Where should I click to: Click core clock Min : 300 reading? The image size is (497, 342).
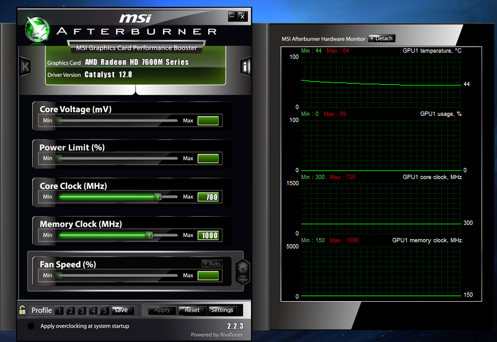(312, 177)
